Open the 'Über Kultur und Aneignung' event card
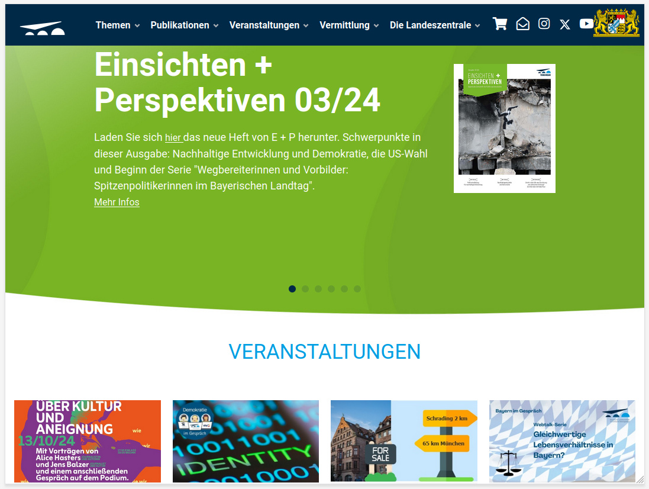This screenshot has height=489, width=649. pos(88,441)
